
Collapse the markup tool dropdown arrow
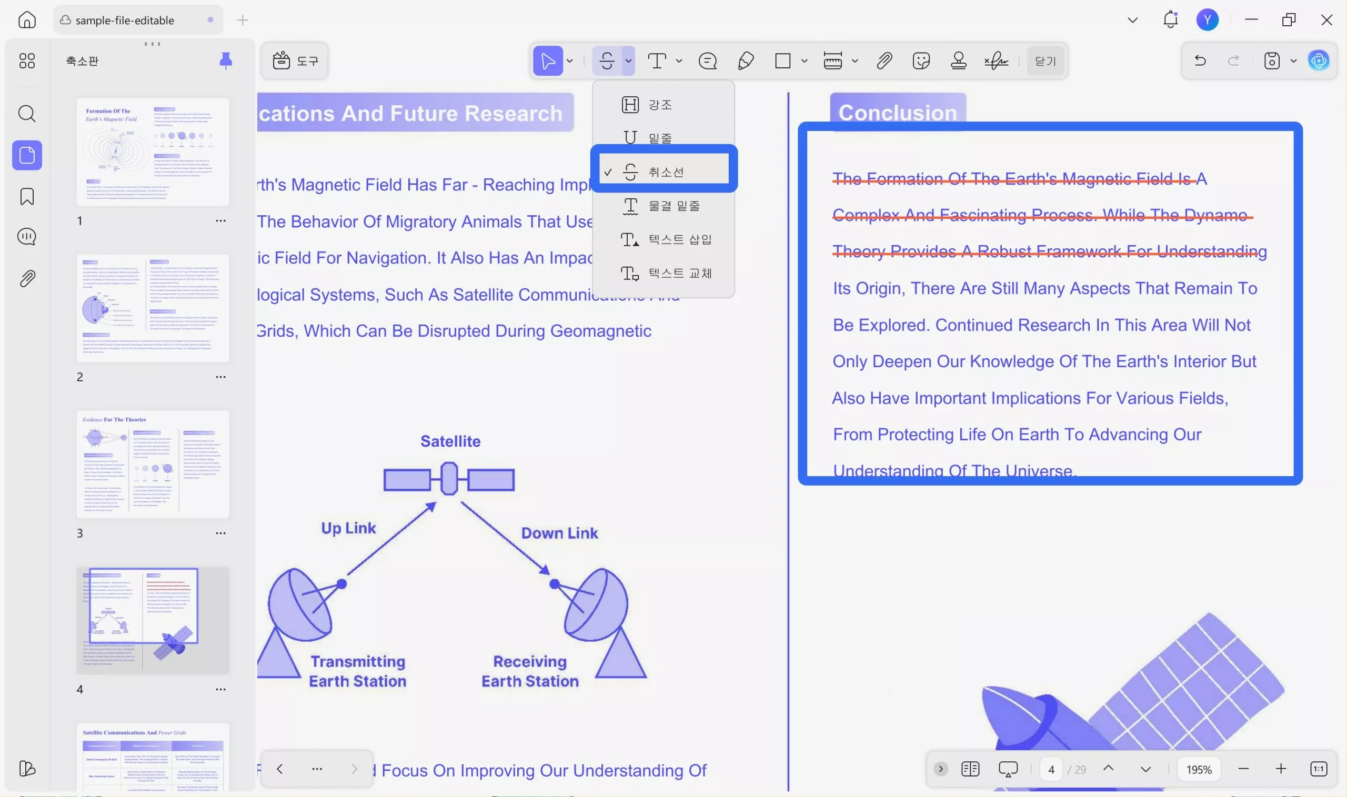click(628, 60)
